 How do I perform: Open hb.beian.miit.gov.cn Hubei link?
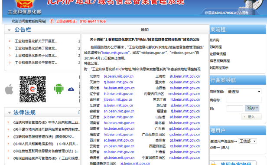pyautogui.click(x=184, y=123)
